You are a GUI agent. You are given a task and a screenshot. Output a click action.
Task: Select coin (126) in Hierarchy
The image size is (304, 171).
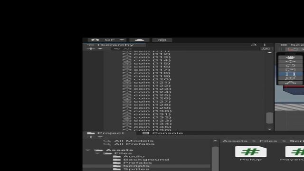[152, 98]
